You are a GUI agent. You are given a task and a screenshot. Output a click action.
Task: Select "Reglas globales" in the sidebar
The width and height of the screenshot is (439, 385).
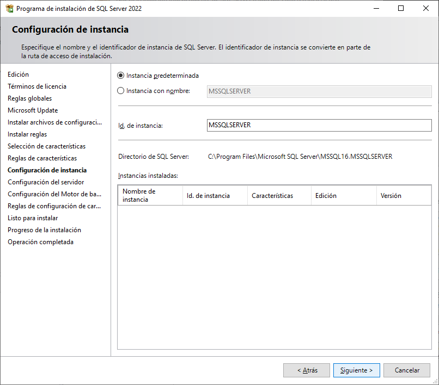click(x=29, y=98)
